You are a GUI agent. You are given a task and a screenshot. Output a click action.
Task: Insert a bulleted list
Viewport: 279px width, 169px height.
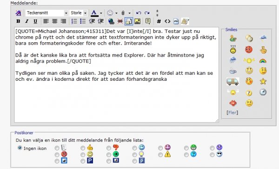[83, 21]
